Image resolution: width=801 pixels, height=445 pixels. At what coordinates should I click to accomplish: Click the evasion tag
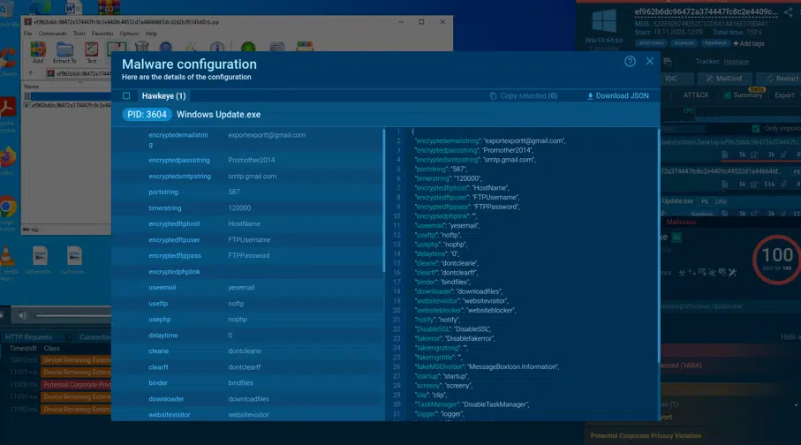point(684,43)
